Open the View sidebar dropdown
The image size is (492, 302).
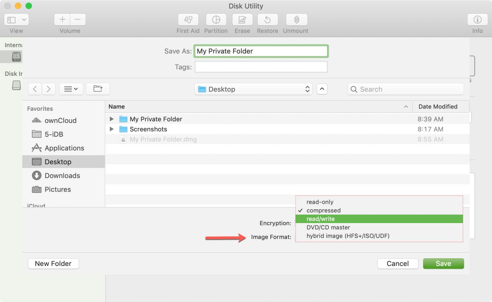point(17,20)
